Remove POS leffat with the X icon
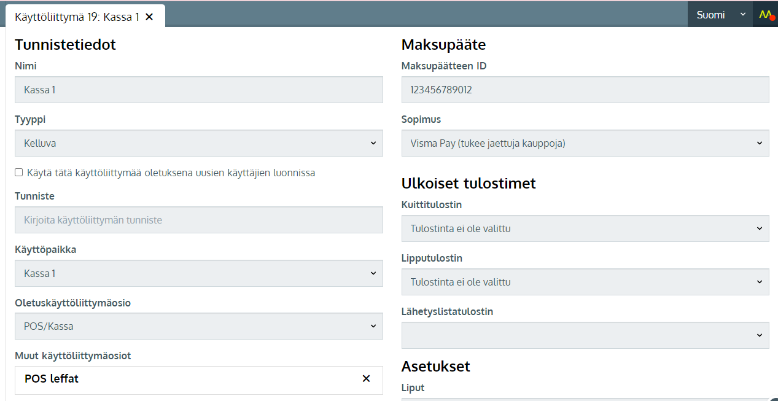The width and height of the screenshot is (778, 401). pyautogui.click(x=366, y=378)
